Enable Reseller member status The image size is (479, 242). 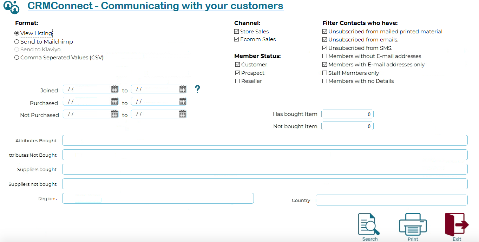(238, 81)
